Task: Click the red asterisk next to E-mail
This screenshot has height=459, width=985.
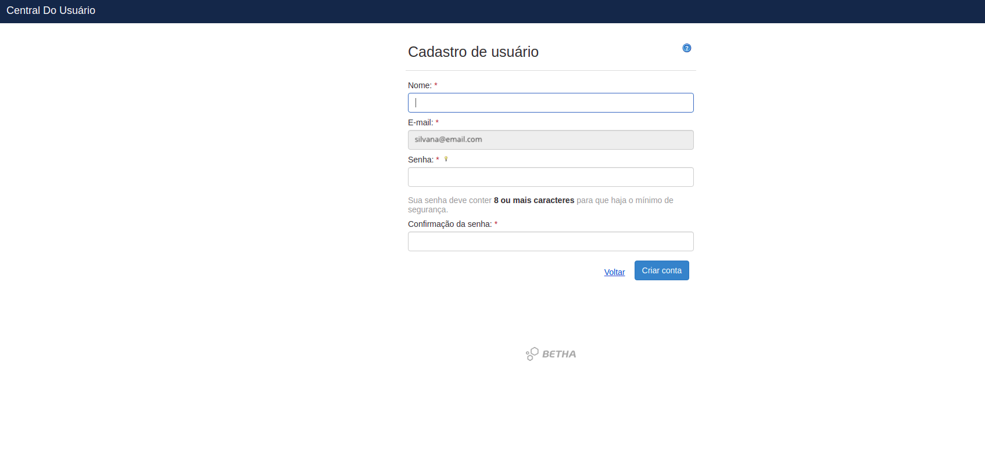Action: coord(437,122)
